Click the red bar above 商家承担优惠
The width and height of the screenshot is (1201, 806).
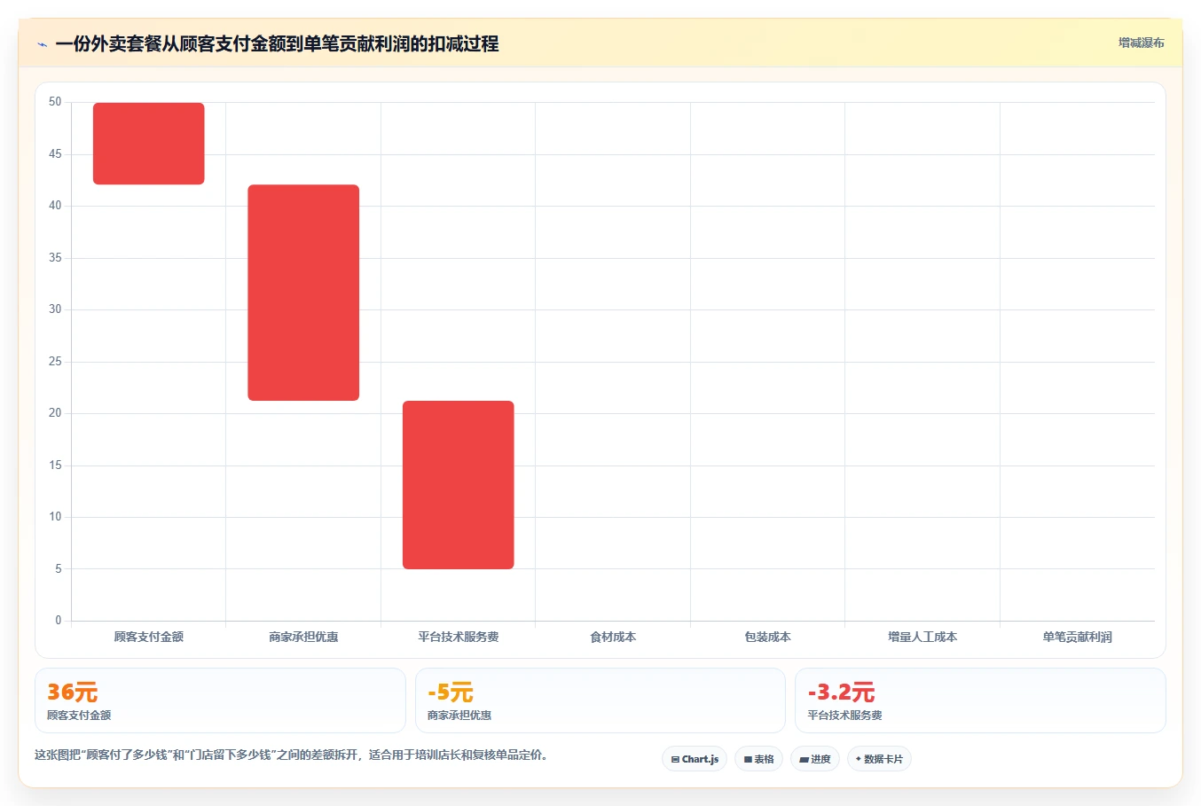click(x=303, y=293)
